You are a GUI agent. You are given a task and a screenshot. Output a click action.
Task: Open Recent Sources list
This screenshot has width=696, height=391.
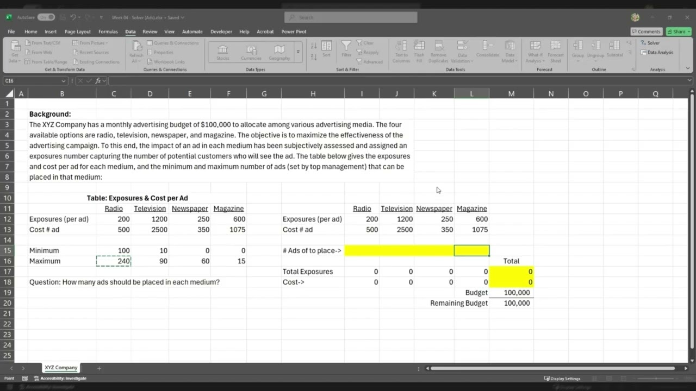(x=90, y=52)
